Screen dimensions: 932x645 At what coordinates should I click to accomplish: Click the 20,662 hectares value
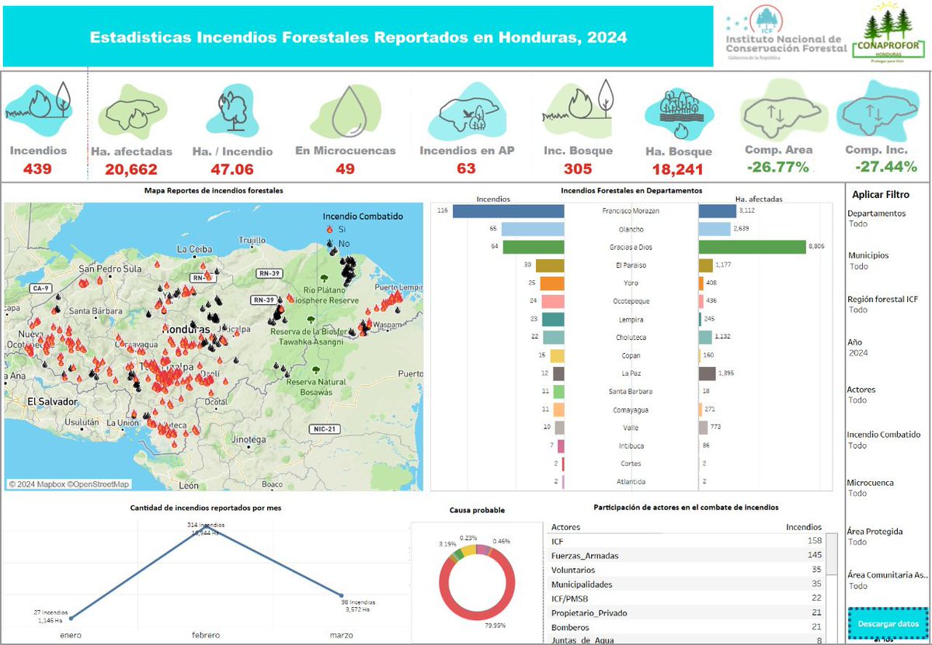(x=131, y=169)
